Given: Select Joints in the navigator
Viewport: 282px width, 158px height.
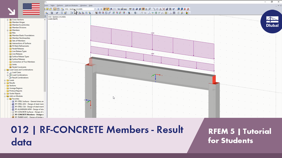Looking at the screenshot, I should pos(14,64).
